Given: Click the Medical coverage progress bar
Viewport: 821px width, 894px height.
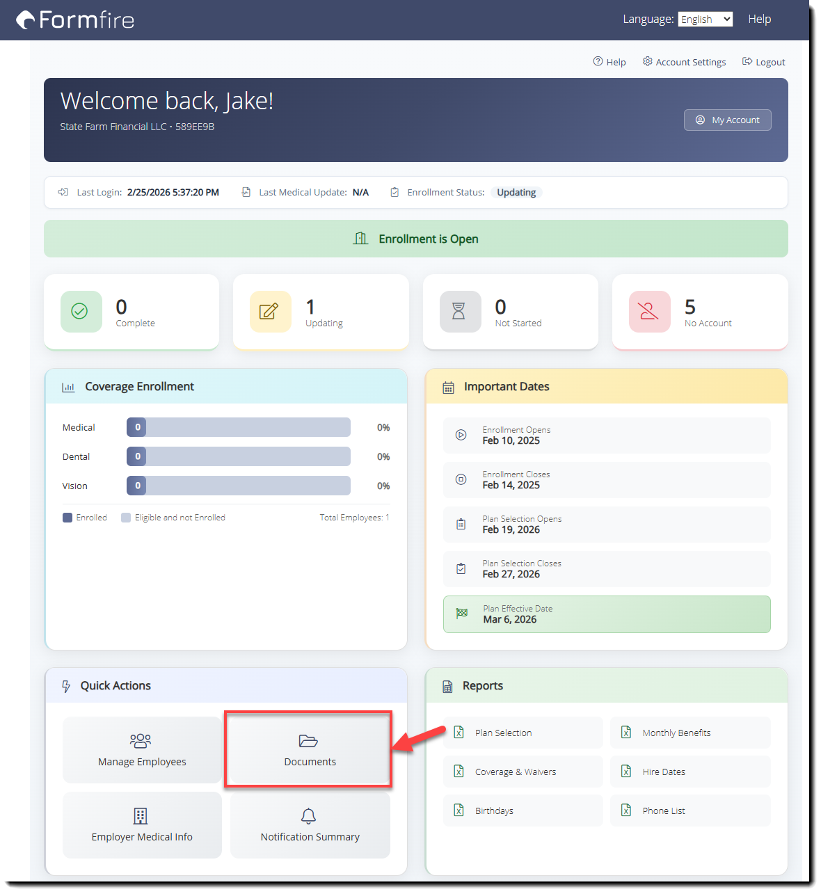Looking at the screenshot, I should pos(238,427).
